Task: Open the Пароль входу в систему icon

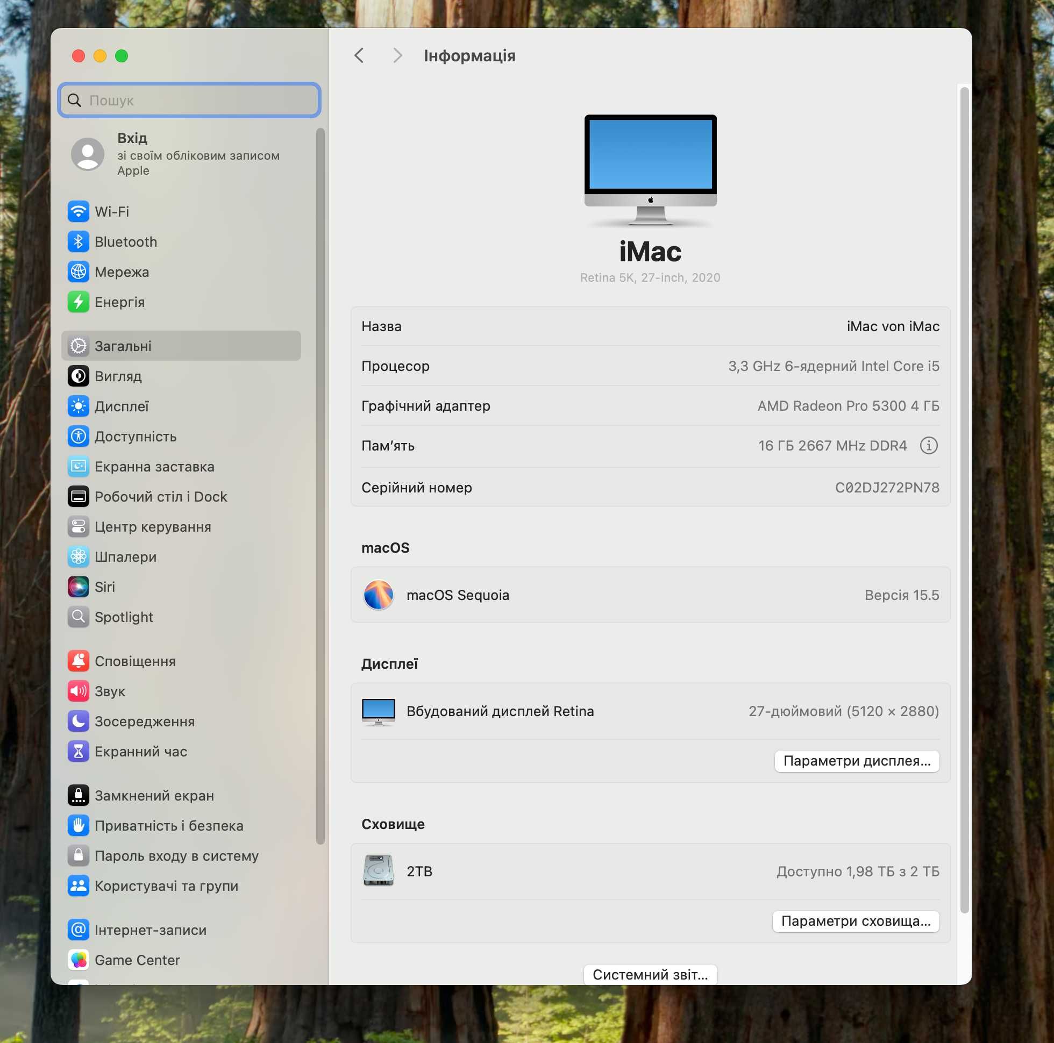Action: 79,855
